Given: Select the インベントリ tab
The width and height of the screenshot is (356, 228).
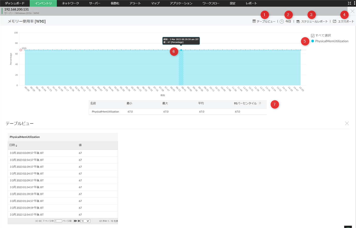Looking at the screenshot, I should tap(43, 3).
